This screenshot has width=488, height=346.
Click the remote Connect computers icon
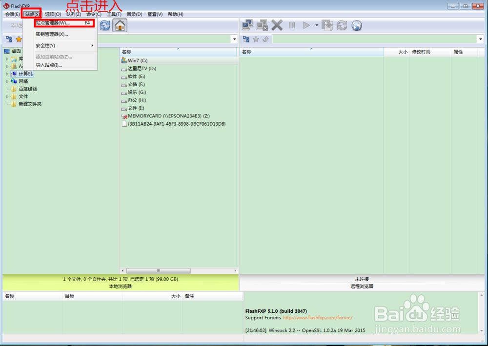pyautogui.click(x=247, y=25)
